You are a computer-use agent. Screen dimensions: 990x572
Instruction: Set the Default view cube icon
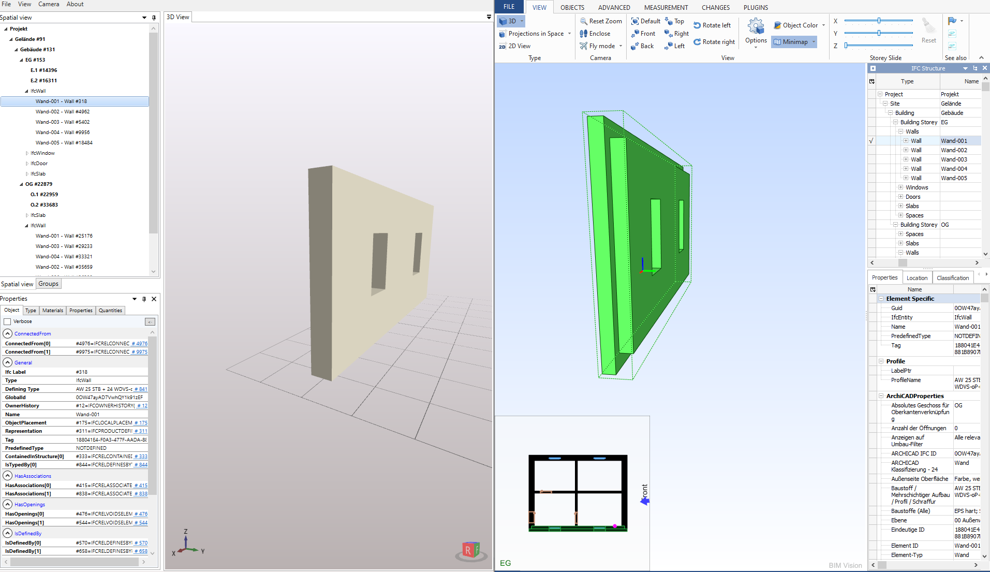(x=634, y=21)
